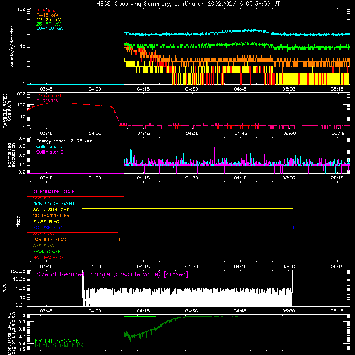Click the Flags axis label
Viewport: 355px width, 355px height.
(x=18, y=221)
